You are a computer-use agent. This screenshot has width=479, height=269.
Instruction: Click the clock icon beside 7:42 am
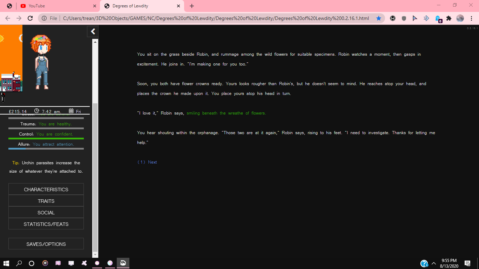click(x=36, y=111)
